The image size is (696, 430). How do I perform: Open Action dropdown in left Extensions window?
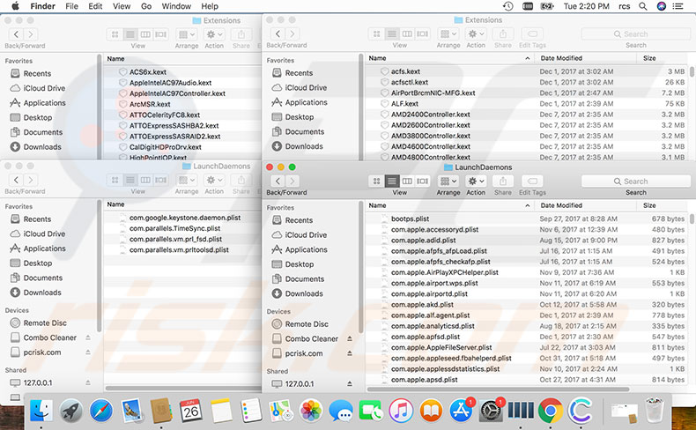(x=214, y=34)
